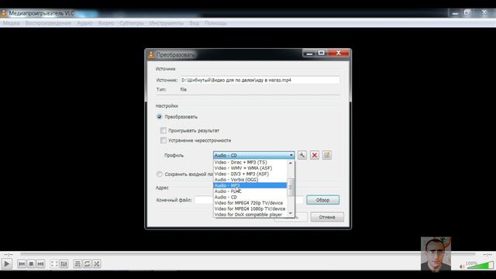Choose Video - WMV + WMA (ASF) profile
Viewport: 496px width, 279px height.
click(250, 168)
